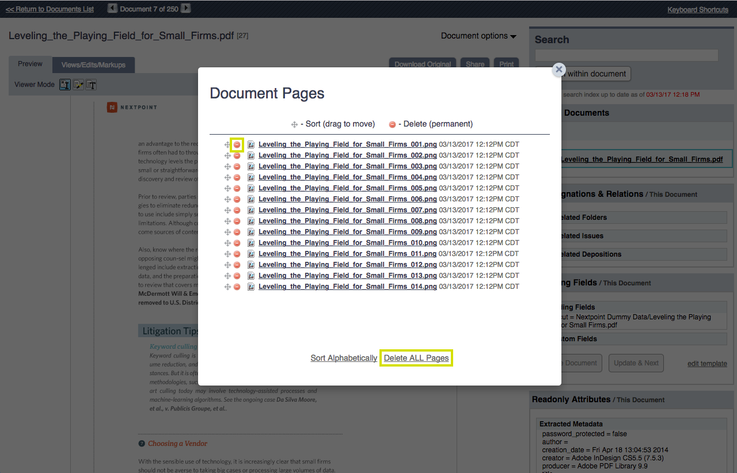Screen dimensions: 737x473
Task: Click the file icon for 006.png
Action: [x=251, y=199]
